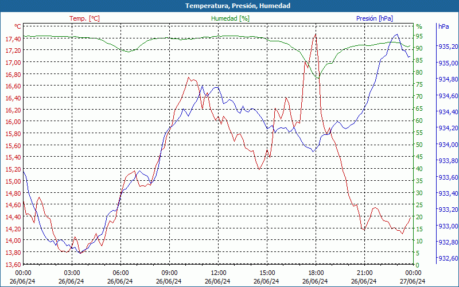
Task: Click pressure axis value '934,20'
Action: click(x=448, y=128)
